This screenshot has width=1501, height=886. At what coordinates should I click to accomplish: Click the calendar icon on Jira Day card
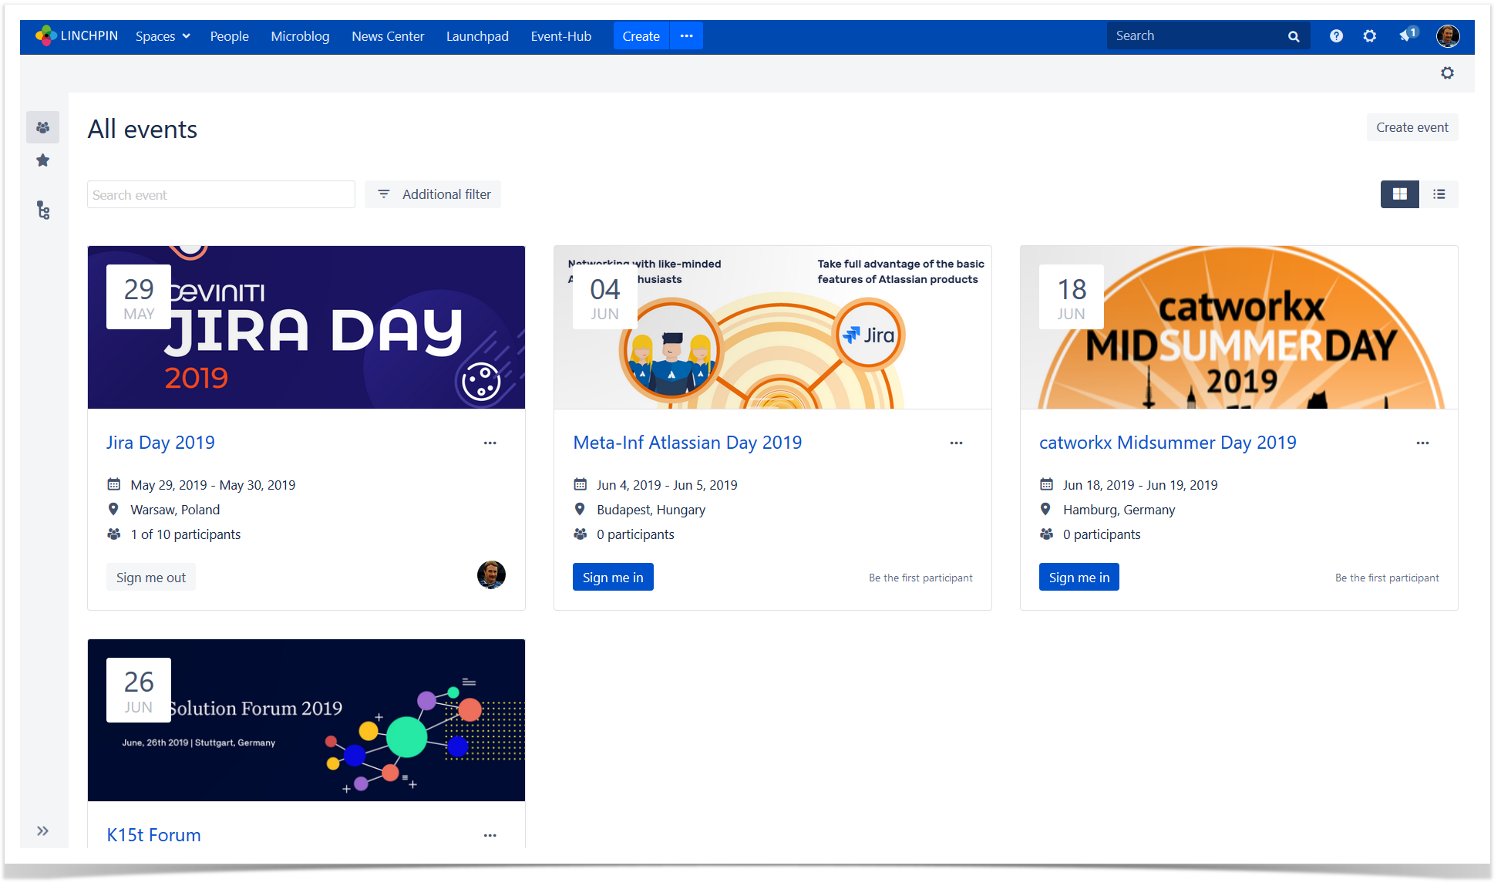click(114, 484)
